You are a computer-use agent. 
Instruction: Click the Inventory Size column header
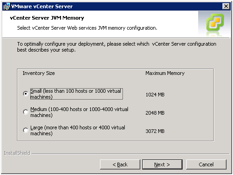pyautogui.click(x=39, y=73)
